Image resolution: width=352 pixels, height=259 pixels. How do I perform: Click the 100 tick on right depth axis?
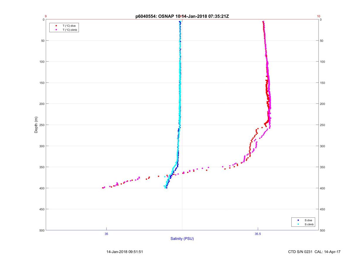[x=323, y=62]
